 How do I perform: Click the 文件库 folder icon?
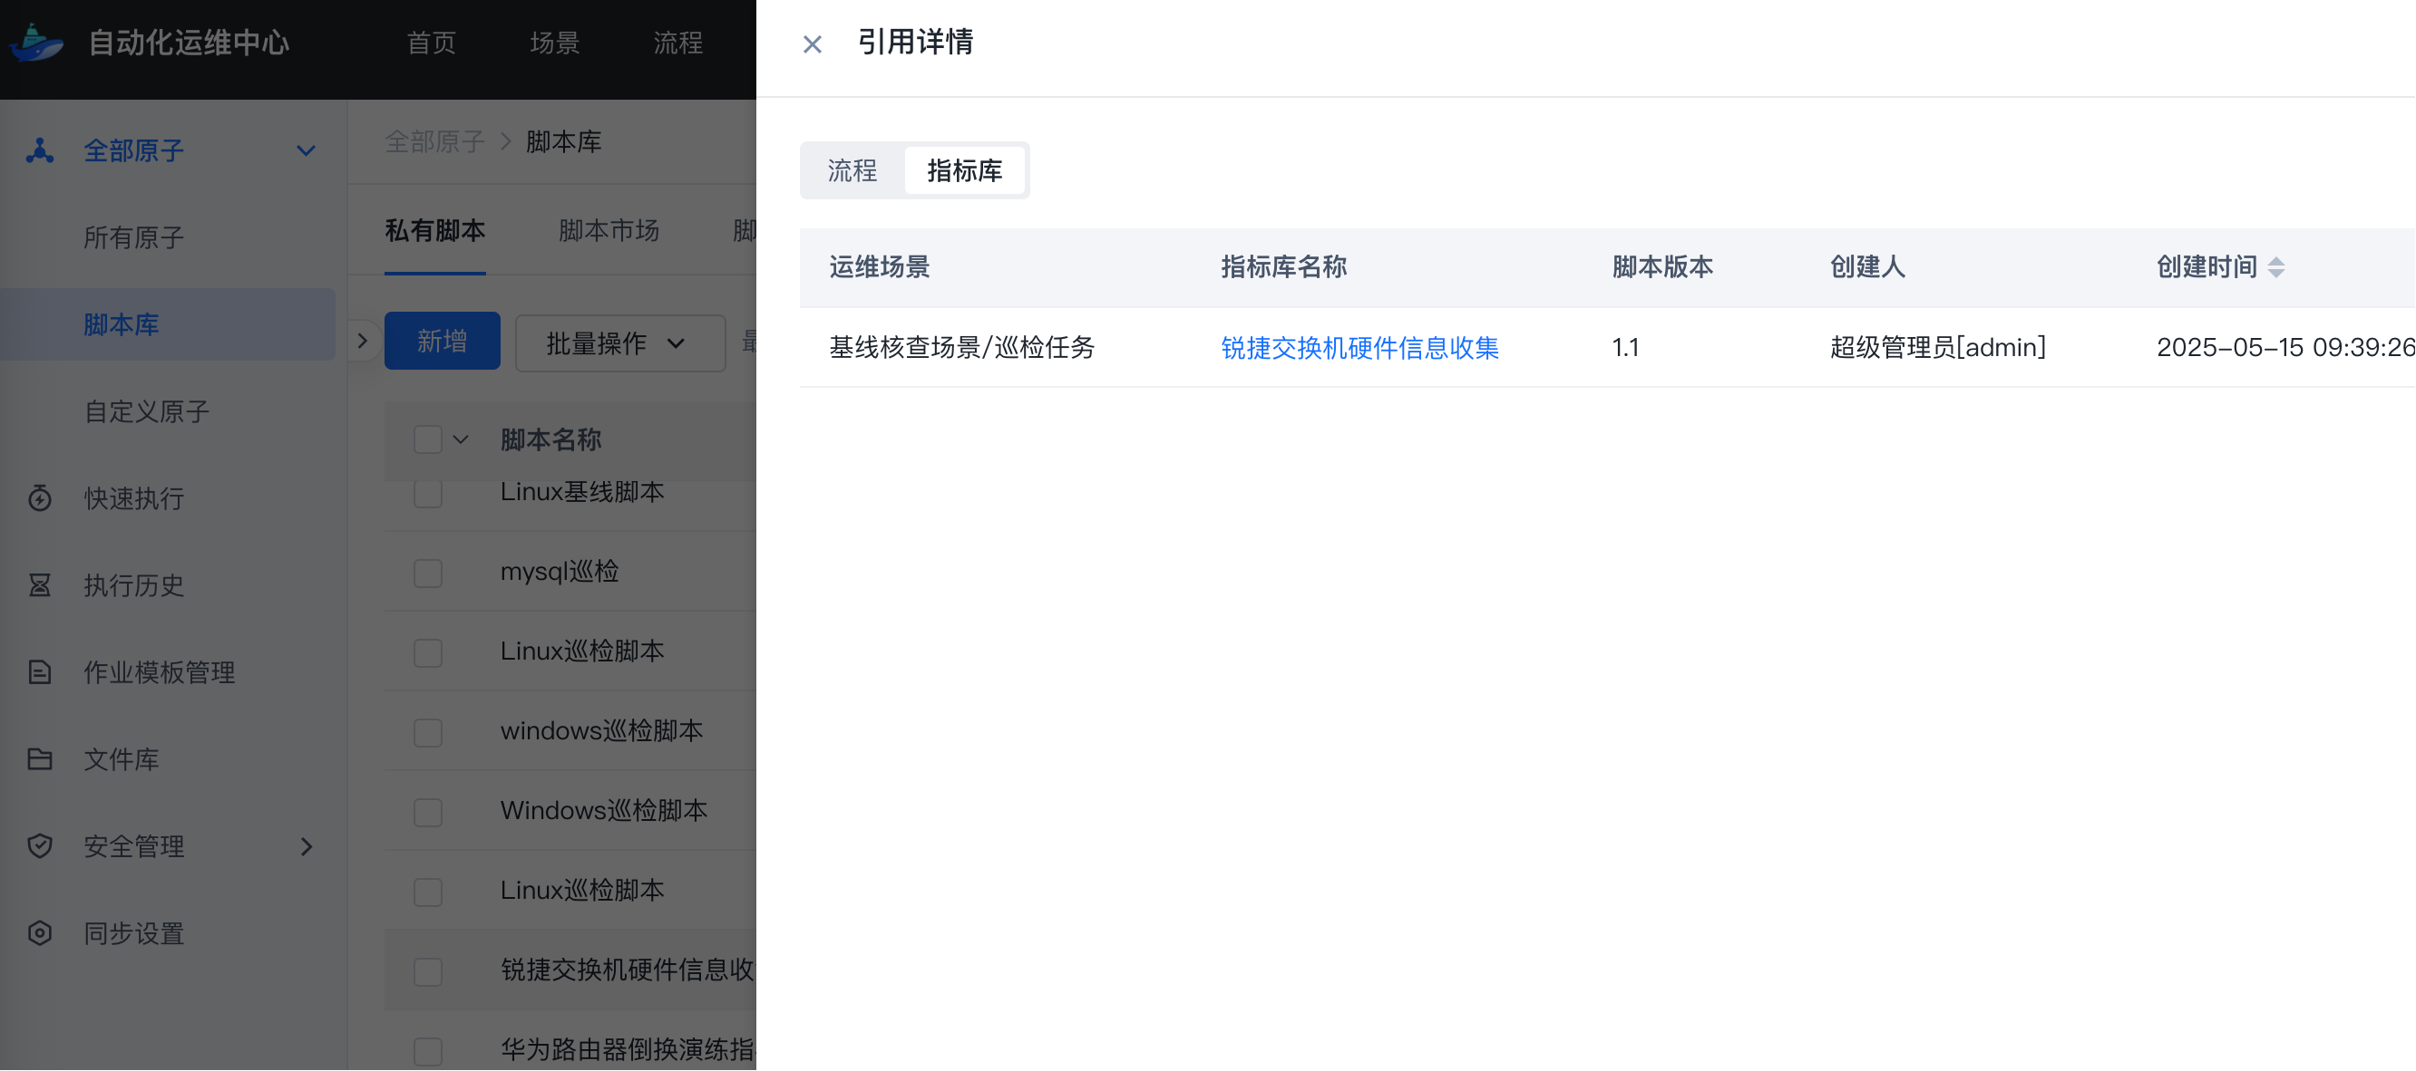coord(39,760)
